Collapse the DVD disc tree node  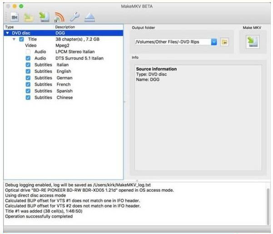tap(7, 33)
